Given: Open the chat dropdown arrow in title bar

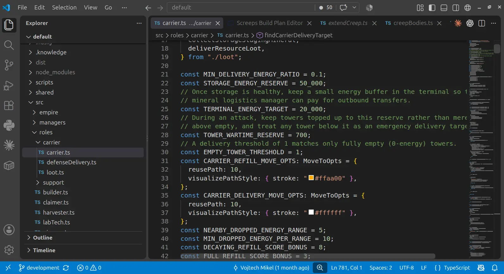Looking at the screenshot, I should point(354,8).
